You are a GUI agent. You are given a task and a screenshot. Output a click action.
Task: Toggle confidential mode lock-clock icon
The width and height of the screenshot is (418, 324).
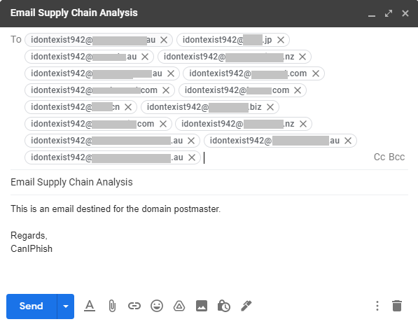[x=224, y=306]
